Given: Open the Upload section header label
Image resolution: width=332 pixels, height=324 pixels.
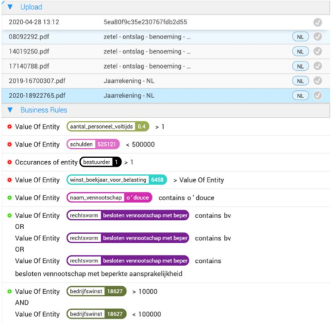Looking at the screenshot, I should click(31, 7).
